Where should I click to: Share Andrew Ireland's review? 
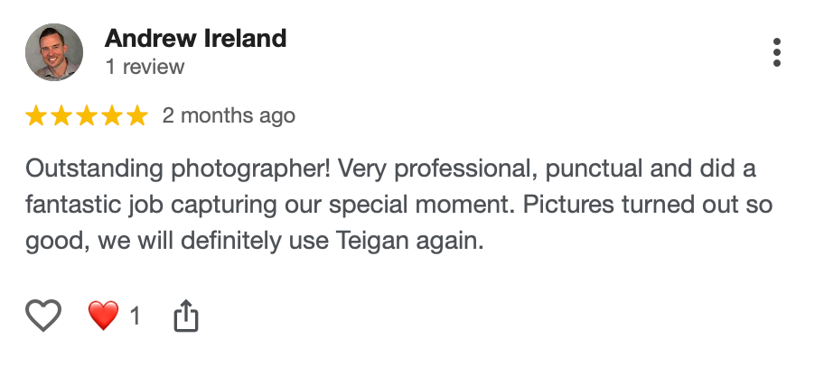(x=186, y=316)
